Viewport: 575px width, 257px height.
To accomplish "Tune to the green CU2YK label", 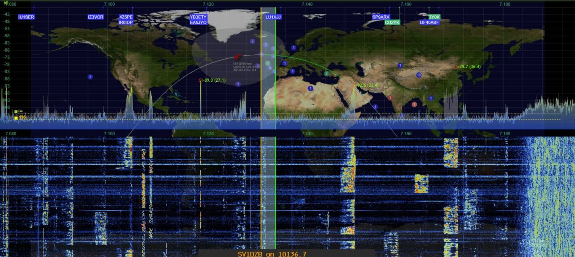I will click(x=392, y=22).
